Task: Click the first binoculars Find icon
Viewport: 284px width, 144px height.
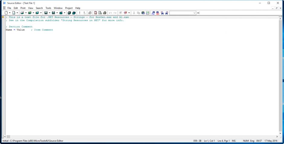Action: click(153, 13)
